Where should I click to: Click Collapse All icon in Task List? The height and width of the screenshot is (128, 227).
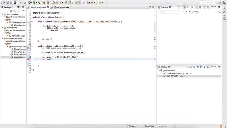204,7
